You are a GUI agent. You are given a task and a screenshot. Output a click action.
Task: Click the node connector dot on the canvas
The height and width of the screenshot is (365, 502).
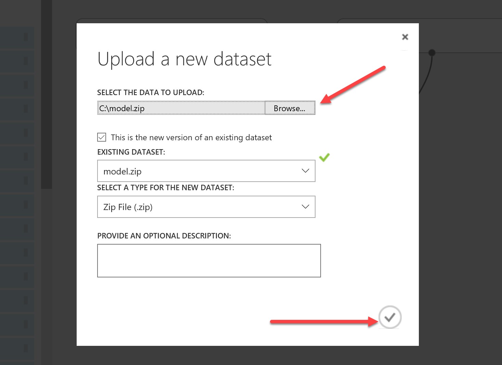click(432, 53)
